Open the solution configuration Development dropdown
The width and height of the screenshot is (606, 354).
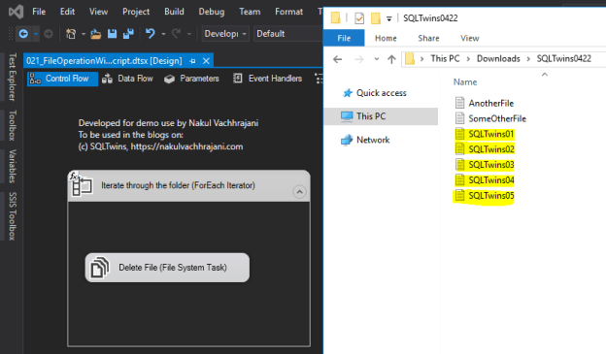225,34
